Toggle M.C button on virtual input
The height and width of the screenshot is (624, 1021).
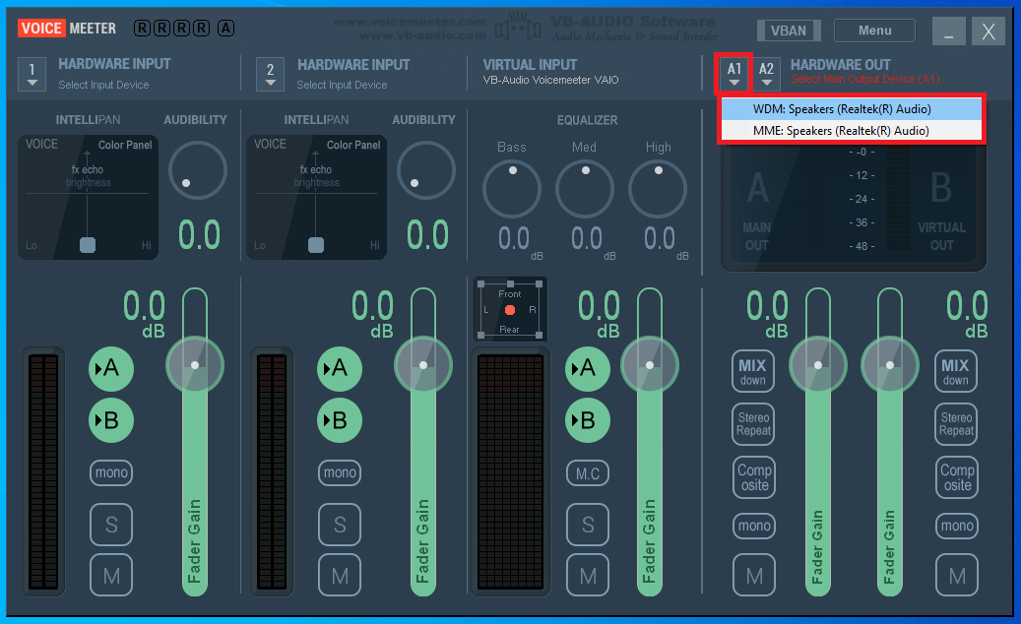point(588,473)
